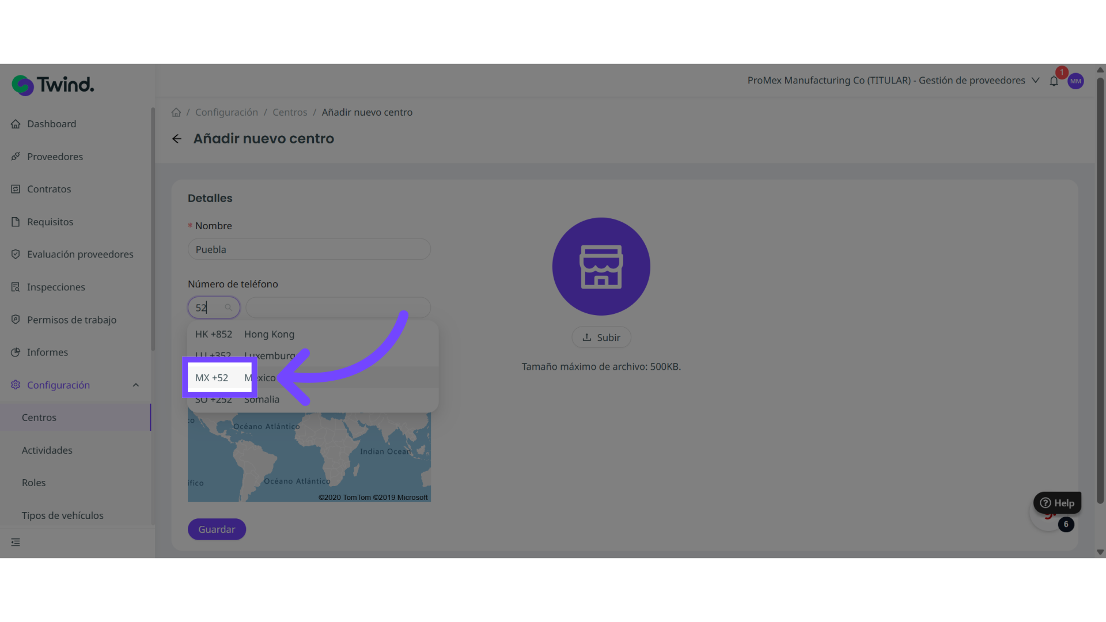Screen dimensions: 1106x622
Task: Open the Help widget
Action: click(x=1057, y=503)
